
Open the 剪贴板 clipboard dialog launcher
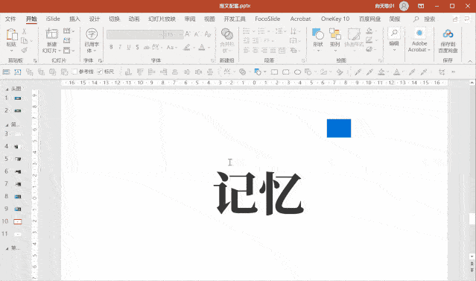[35, 61]
